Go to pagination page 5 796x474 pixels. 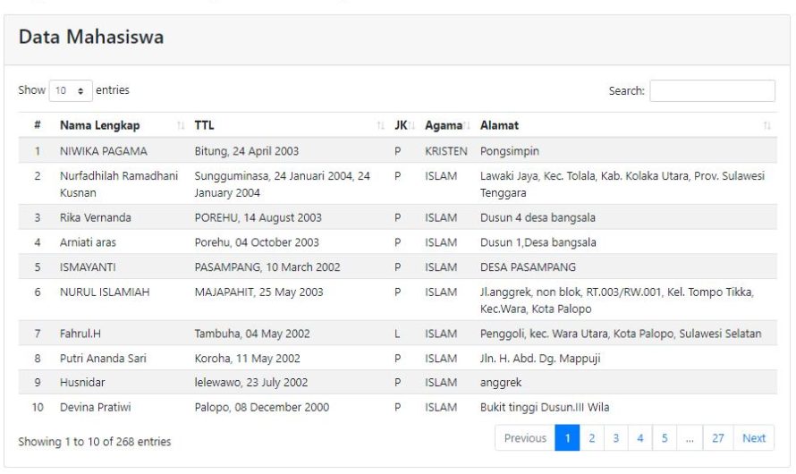click(665, 438)
